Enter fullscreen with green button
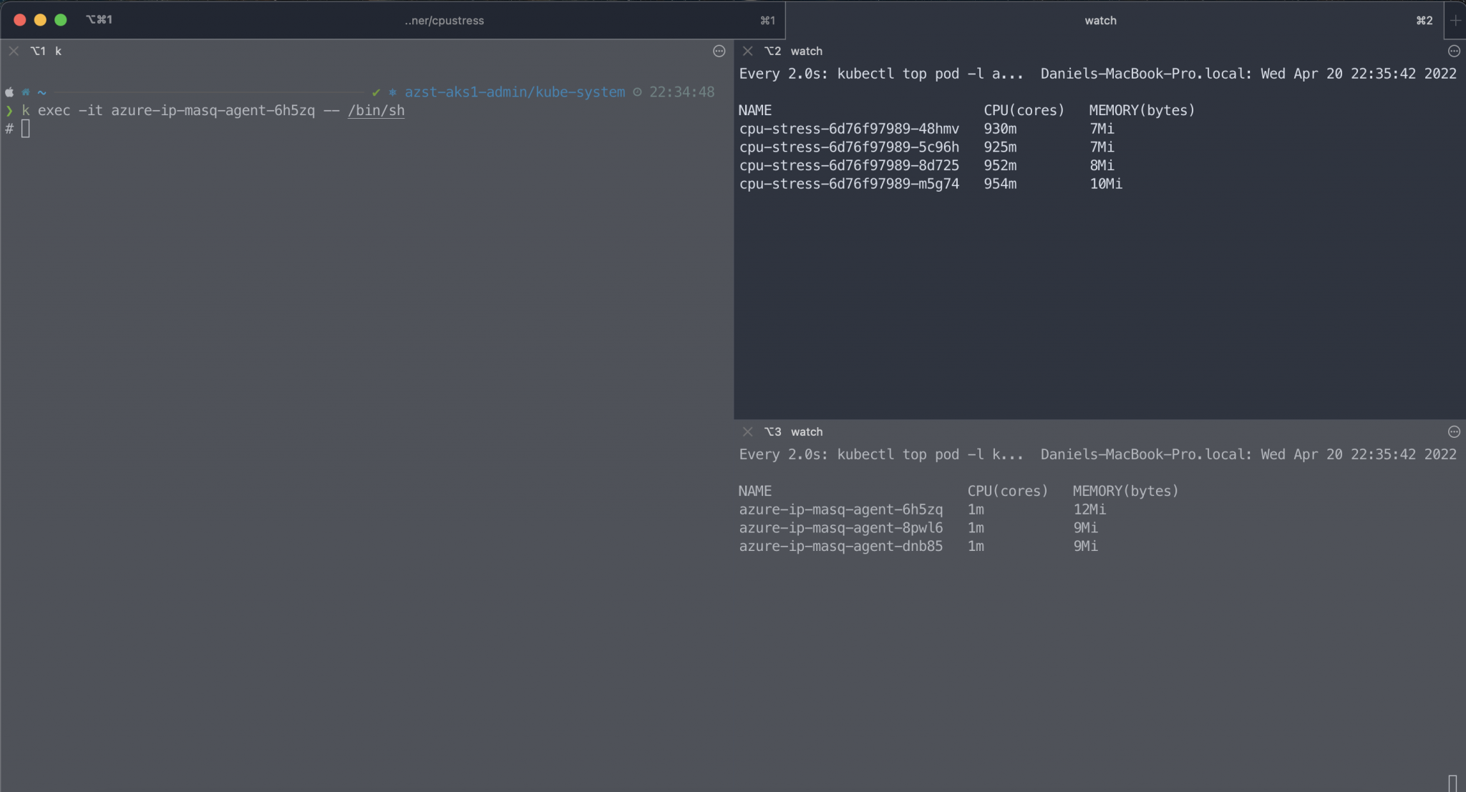This screenshot has height=792, width=1466. coord(61,20)
